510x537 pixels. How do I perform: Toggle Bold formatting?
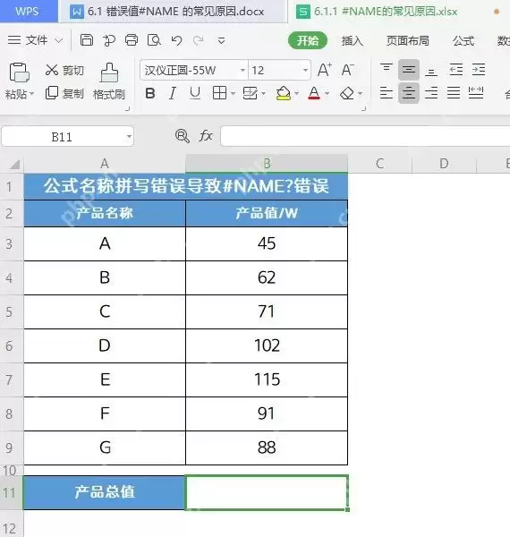[150, 93]
